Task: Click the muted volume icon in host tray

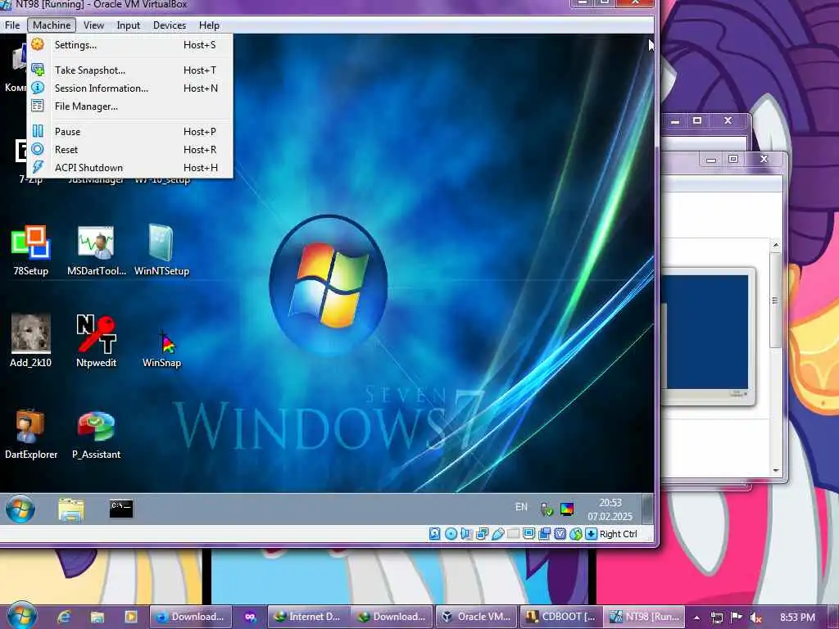Action: [x=755, y=618]
